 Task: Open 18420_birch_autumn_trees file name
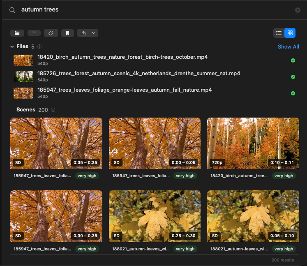(122, 57)
